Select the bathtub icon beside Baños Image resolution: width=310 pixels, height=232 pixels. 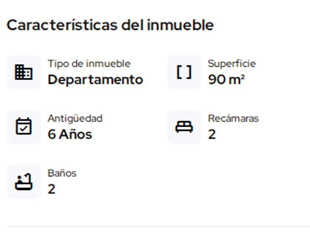coord(24,182)
